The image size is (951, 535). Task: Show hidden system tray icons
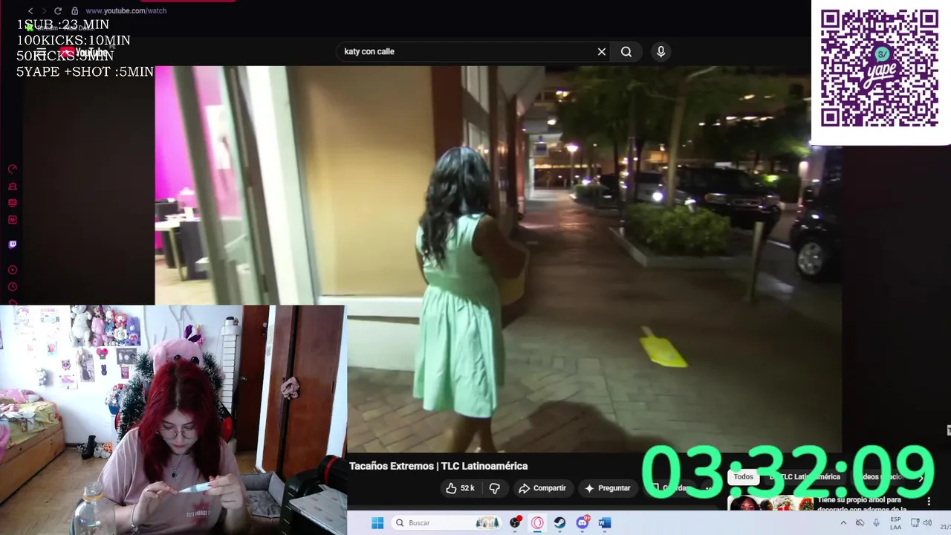click(x=843, y=523)
